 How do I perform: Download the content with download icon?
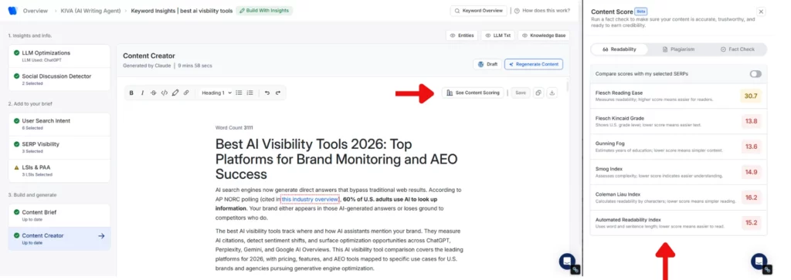pos(552,93)
